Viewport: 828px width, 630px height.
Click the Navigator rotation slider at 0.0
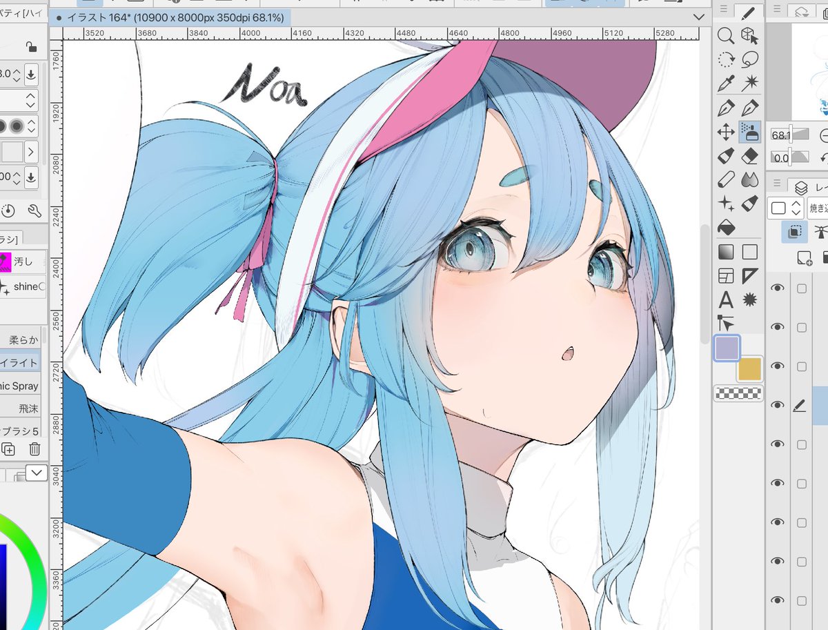(x=791, y=157)
